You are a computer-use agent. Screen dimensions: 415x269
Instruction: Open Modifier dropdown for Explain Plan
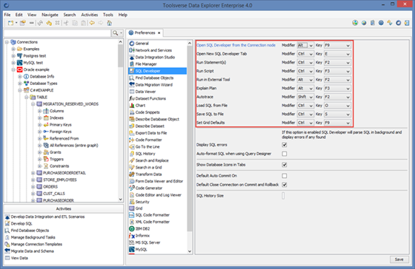pyautogui.click(x=305, y=88)
